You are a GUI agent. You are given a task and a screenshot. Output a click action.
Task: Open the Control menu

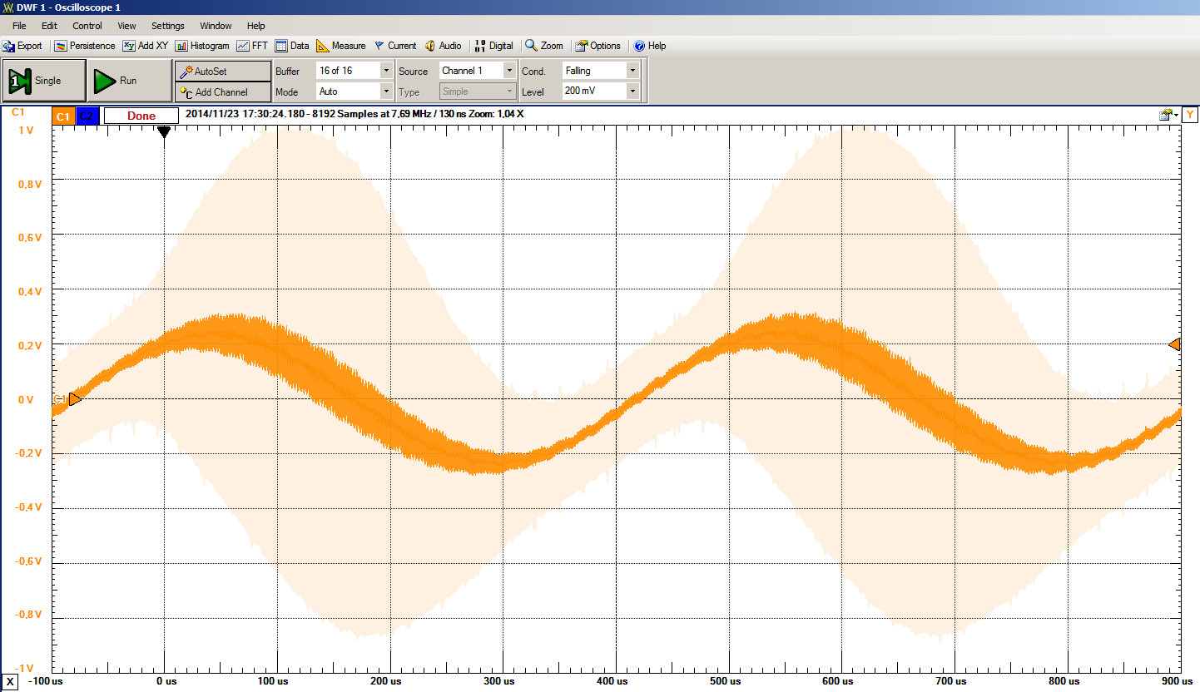[87, 26]
